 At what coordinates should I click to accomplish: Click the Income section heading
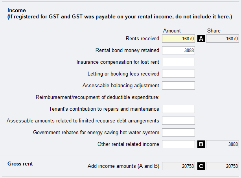tap(16, 9)
